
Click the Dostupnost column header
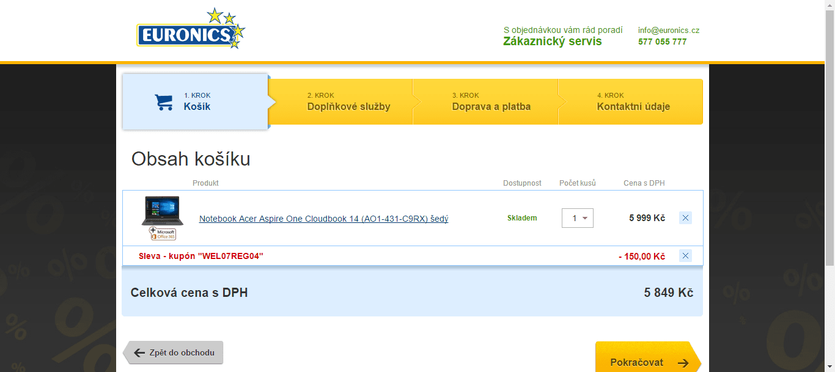522,183
